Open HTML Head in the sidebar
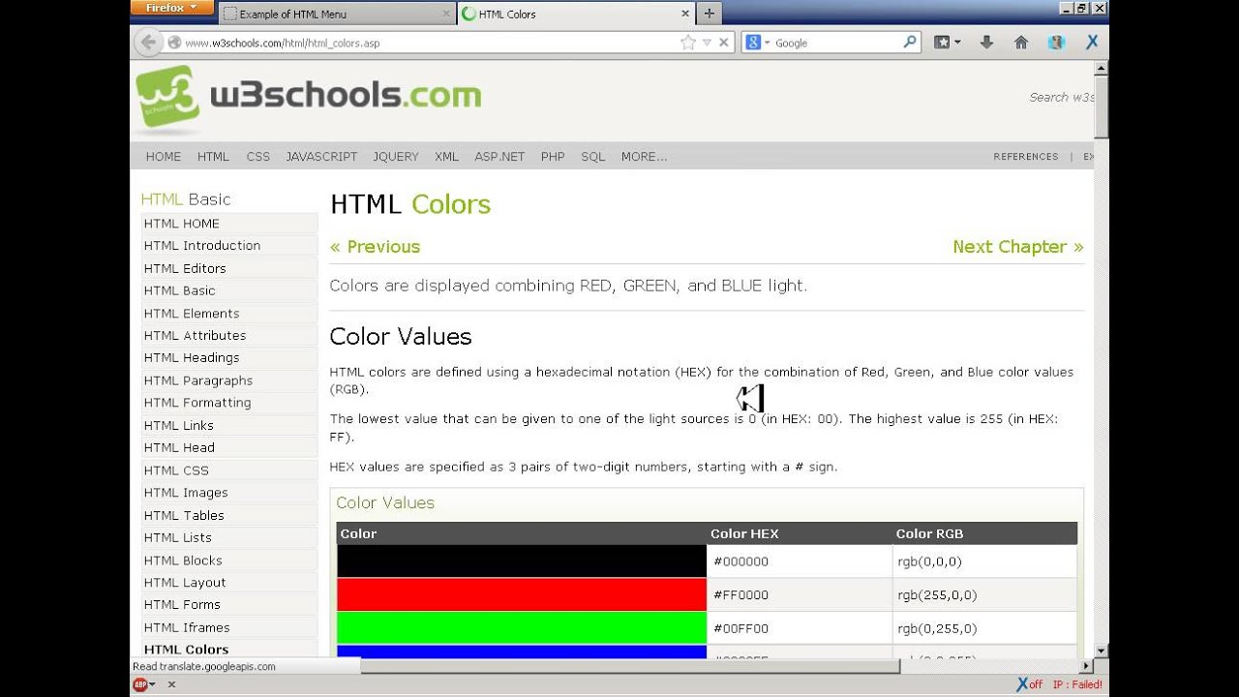 (x=229, y=447)
